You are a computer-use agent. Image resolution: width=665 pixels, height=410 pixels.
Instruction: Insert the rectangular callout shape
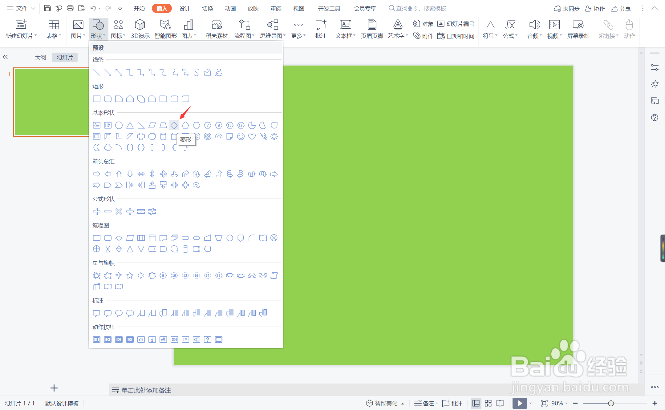click(97, 313)
